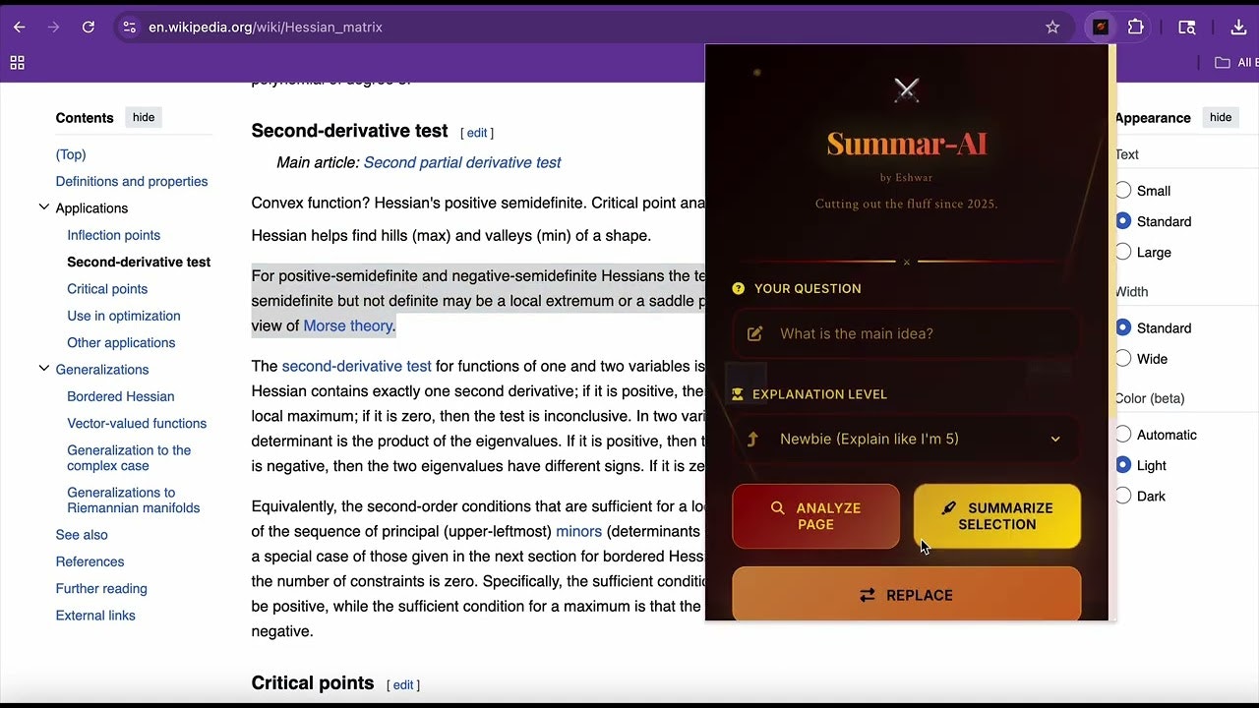The image size is (1259, 708).
Task: Click the pencil icon inside the question box
Action: point(754,333)
